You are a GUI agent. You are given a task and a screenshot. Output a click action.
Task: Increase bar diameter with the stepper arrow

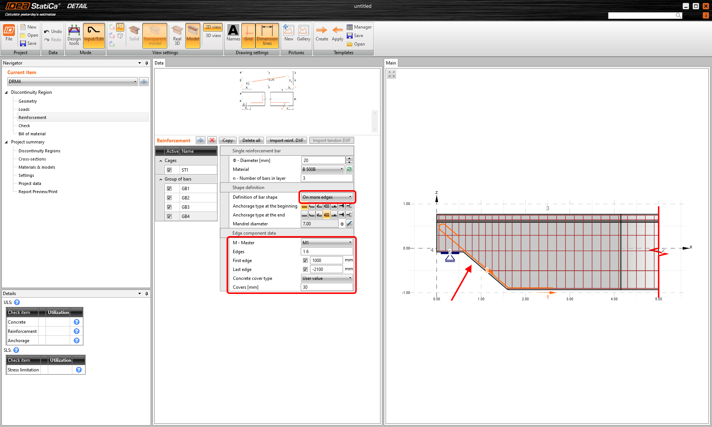click(349, 159)
